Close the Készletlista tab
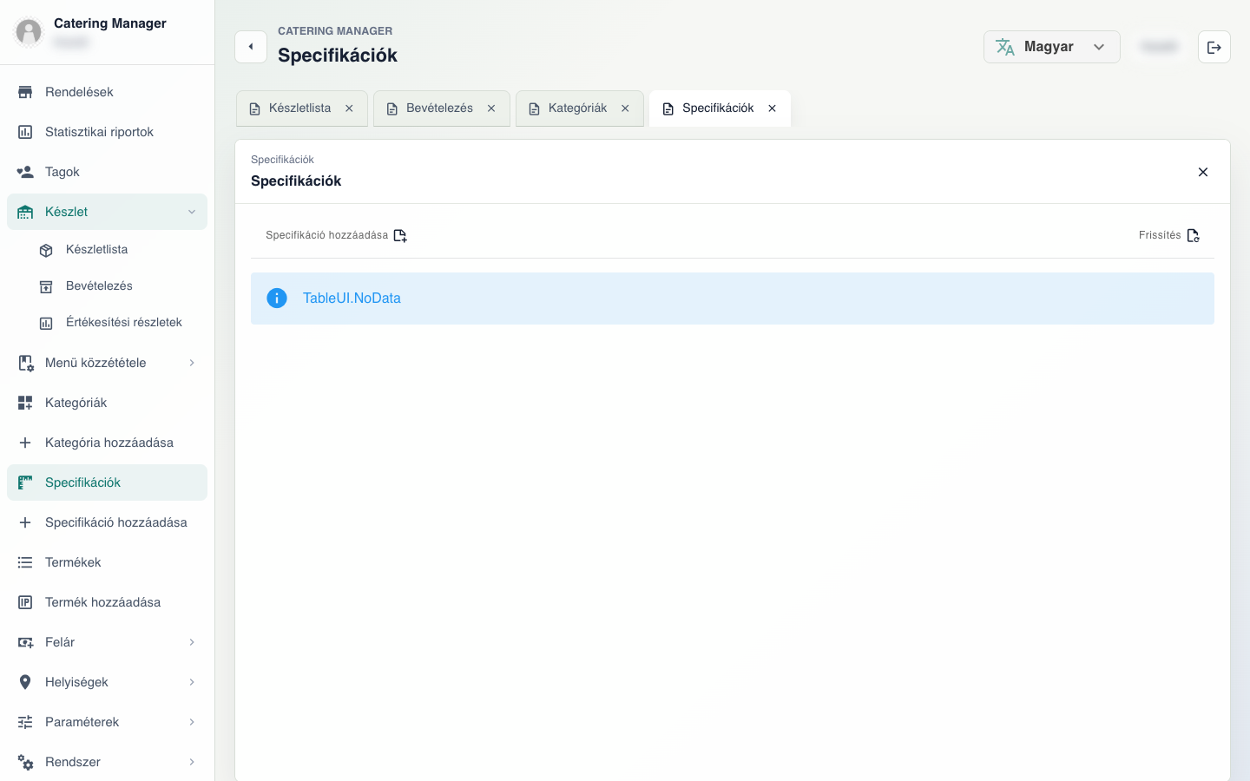 349,108
